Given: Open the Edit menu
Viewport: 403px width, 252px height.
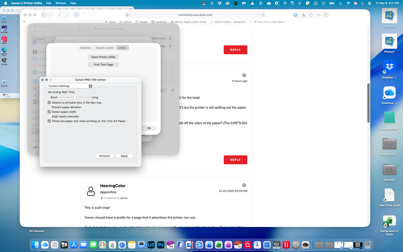Looking at the screenshot, I should coord(48,3).
